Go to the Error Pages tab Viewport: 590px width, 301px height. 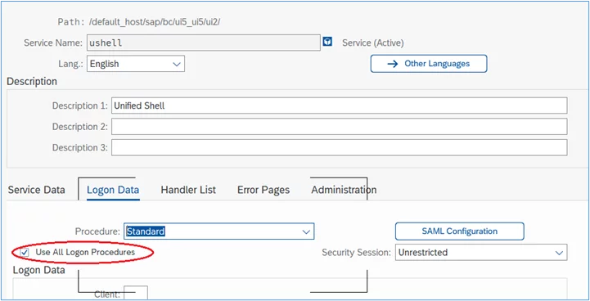tap(263, 190)
